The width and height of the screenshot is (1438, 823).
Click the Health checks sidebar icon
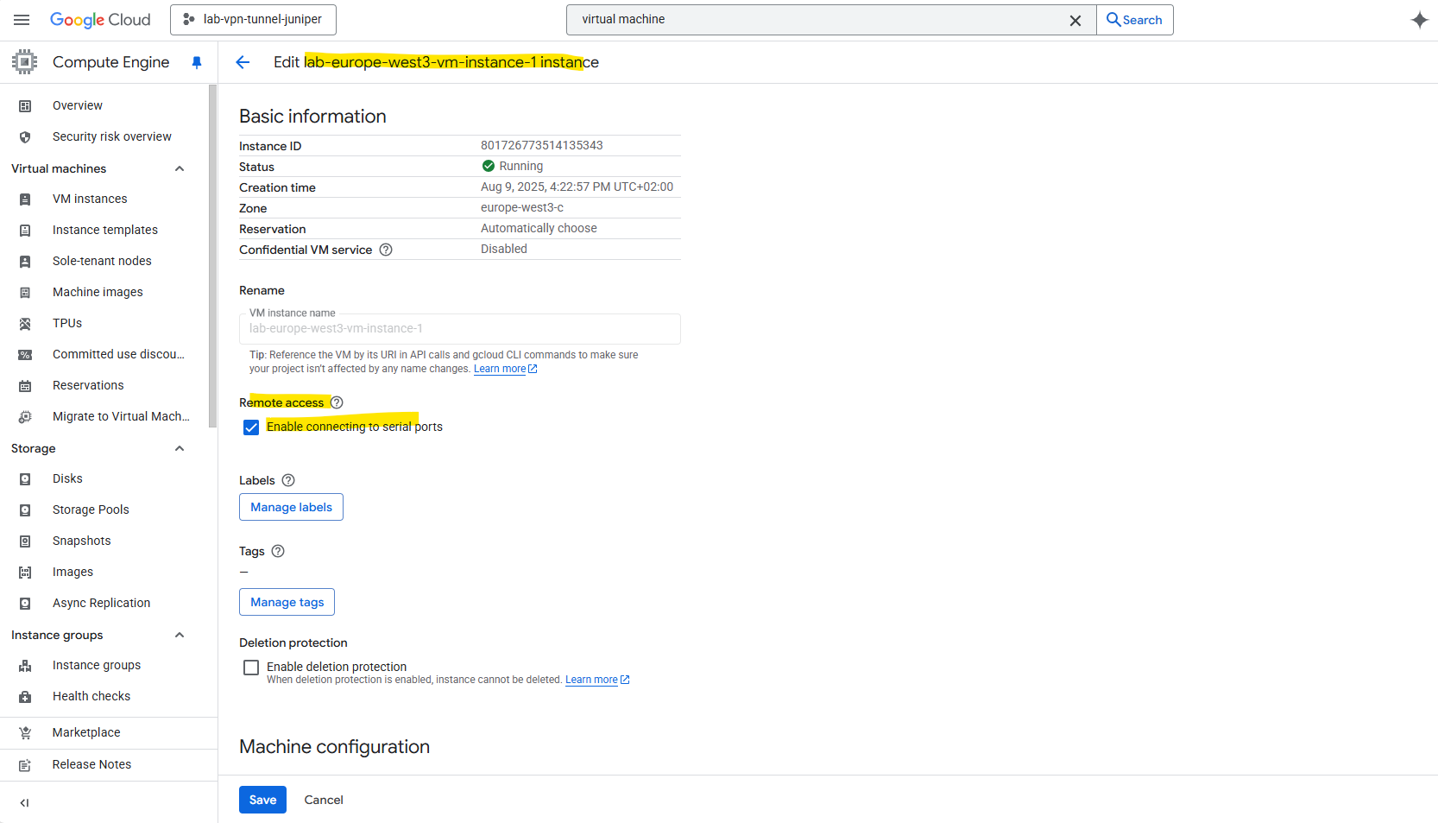click(x=25, y=697)
